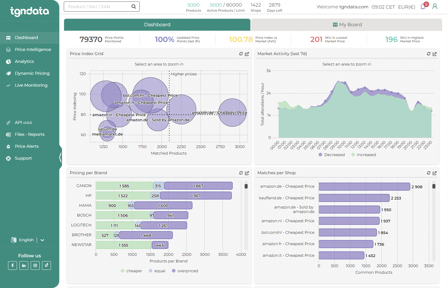Toggle the equal legend entry
This screenshot has height=288, width=447.
point(157,271)
